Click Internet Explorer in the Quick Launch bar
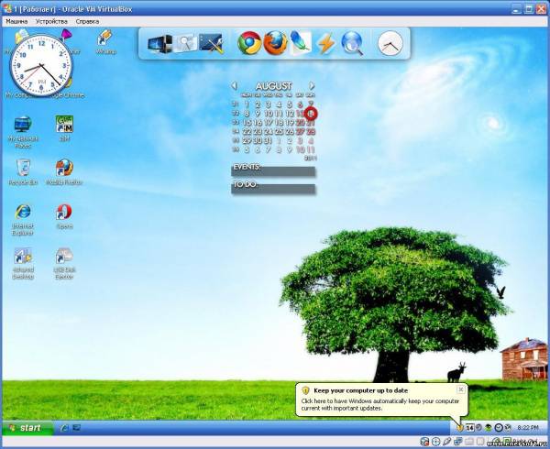This screenshot has width=550, height=449. click(64, 428)
